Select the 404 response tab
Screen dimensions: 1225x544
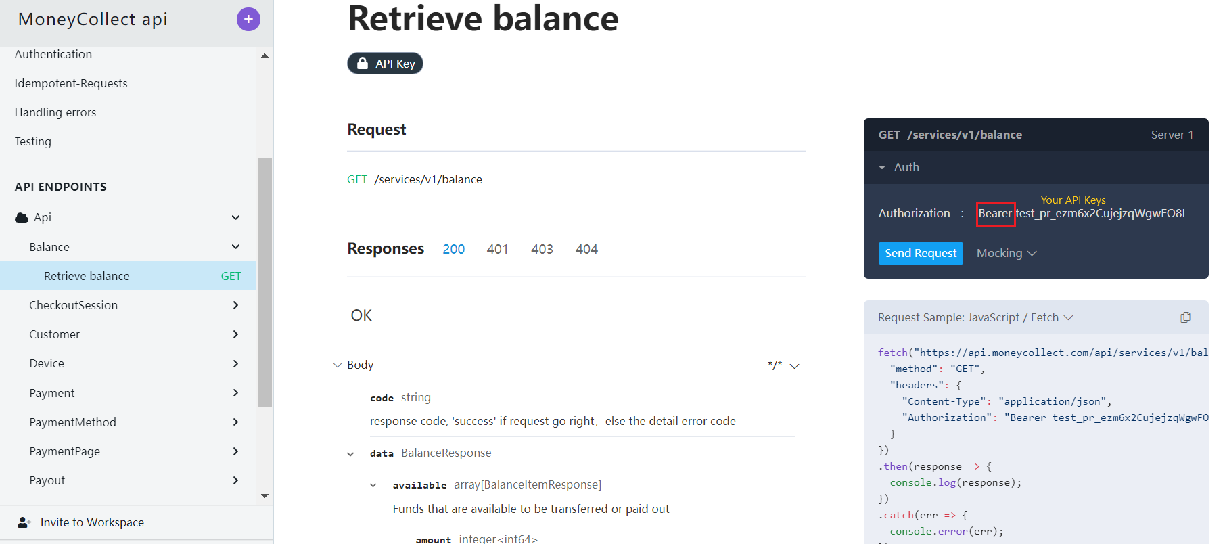[x=586, y=249]
